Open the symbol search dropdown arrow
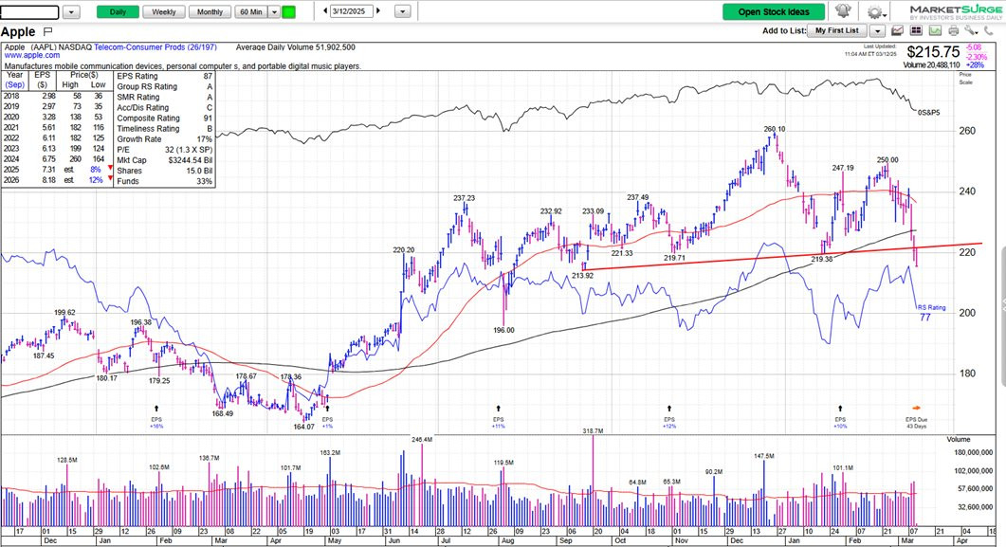1006x547 pixels. [72, 11]
